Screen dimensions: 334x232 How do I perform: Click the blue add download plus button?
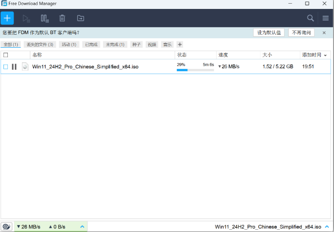coord(7,18)
